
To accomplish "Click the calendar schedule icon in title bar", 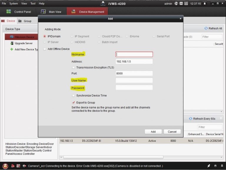I will tap(186, 4).
